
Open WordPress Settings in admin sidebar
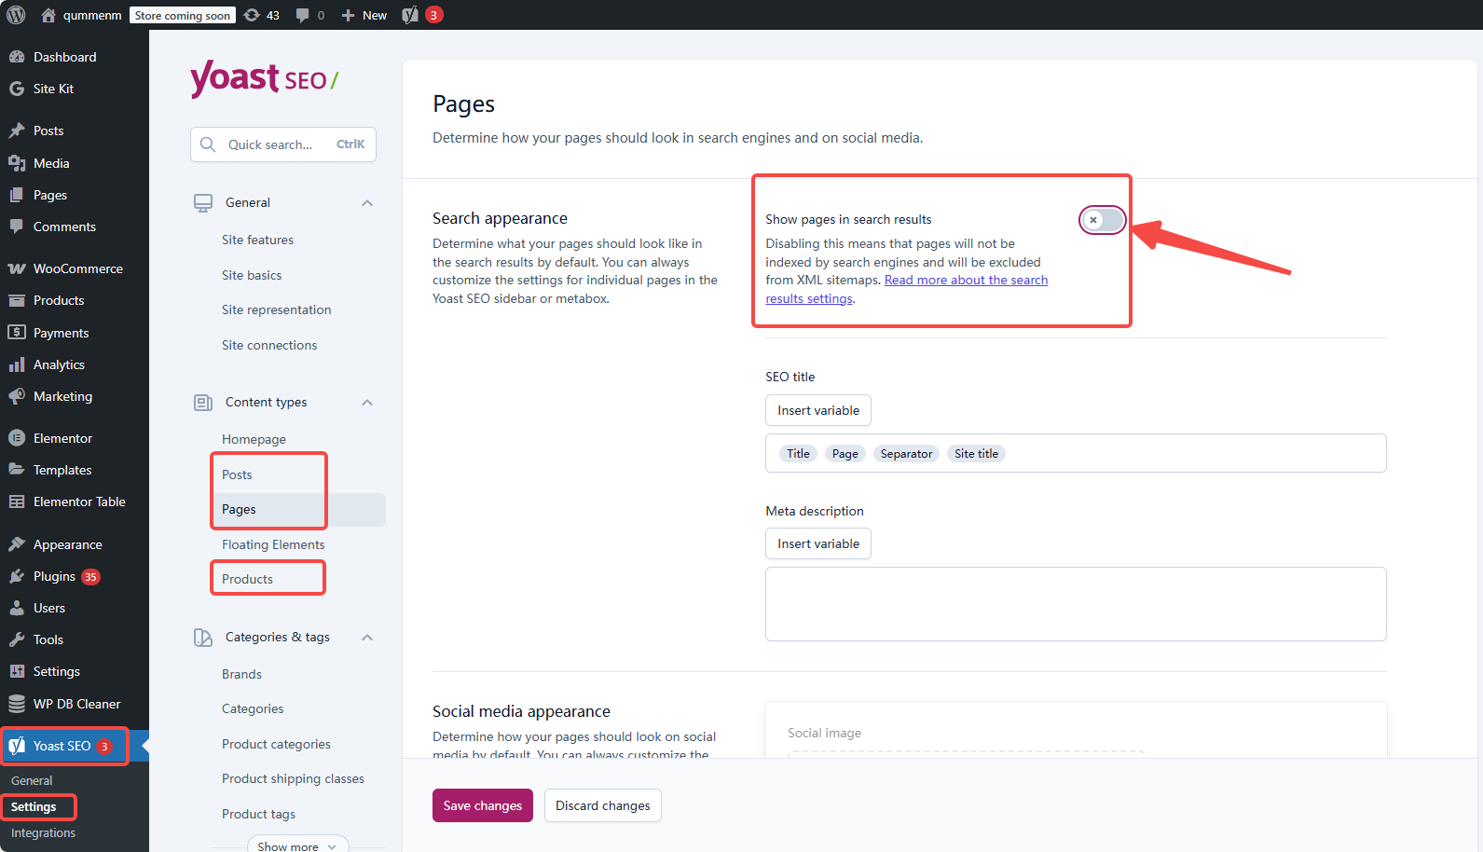pos(56,671)
